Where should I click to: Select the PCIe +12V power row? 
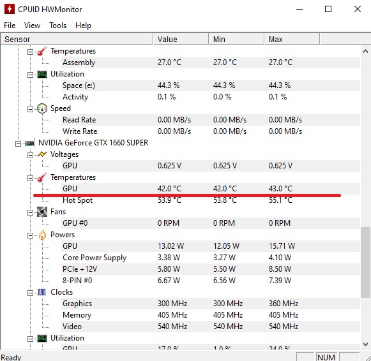point(211,269)
